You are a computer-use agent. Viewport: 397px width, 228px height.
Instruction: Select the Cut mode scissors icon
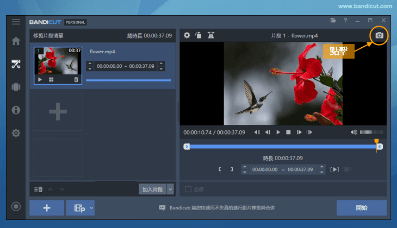(x=16, y=64)
